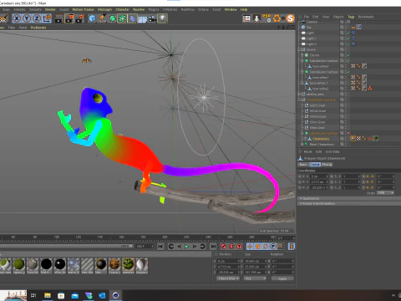Click the Render View clapperboard icon
Screen dimensions: 401x301
point(59,18)
